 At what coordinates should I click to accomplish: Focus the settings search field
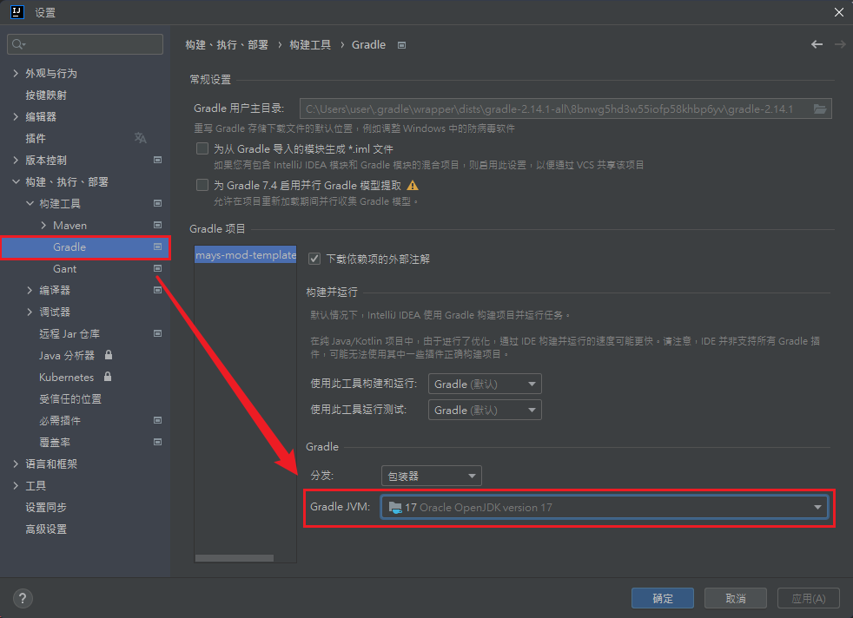pyautogui.click(x=85, y=44)
